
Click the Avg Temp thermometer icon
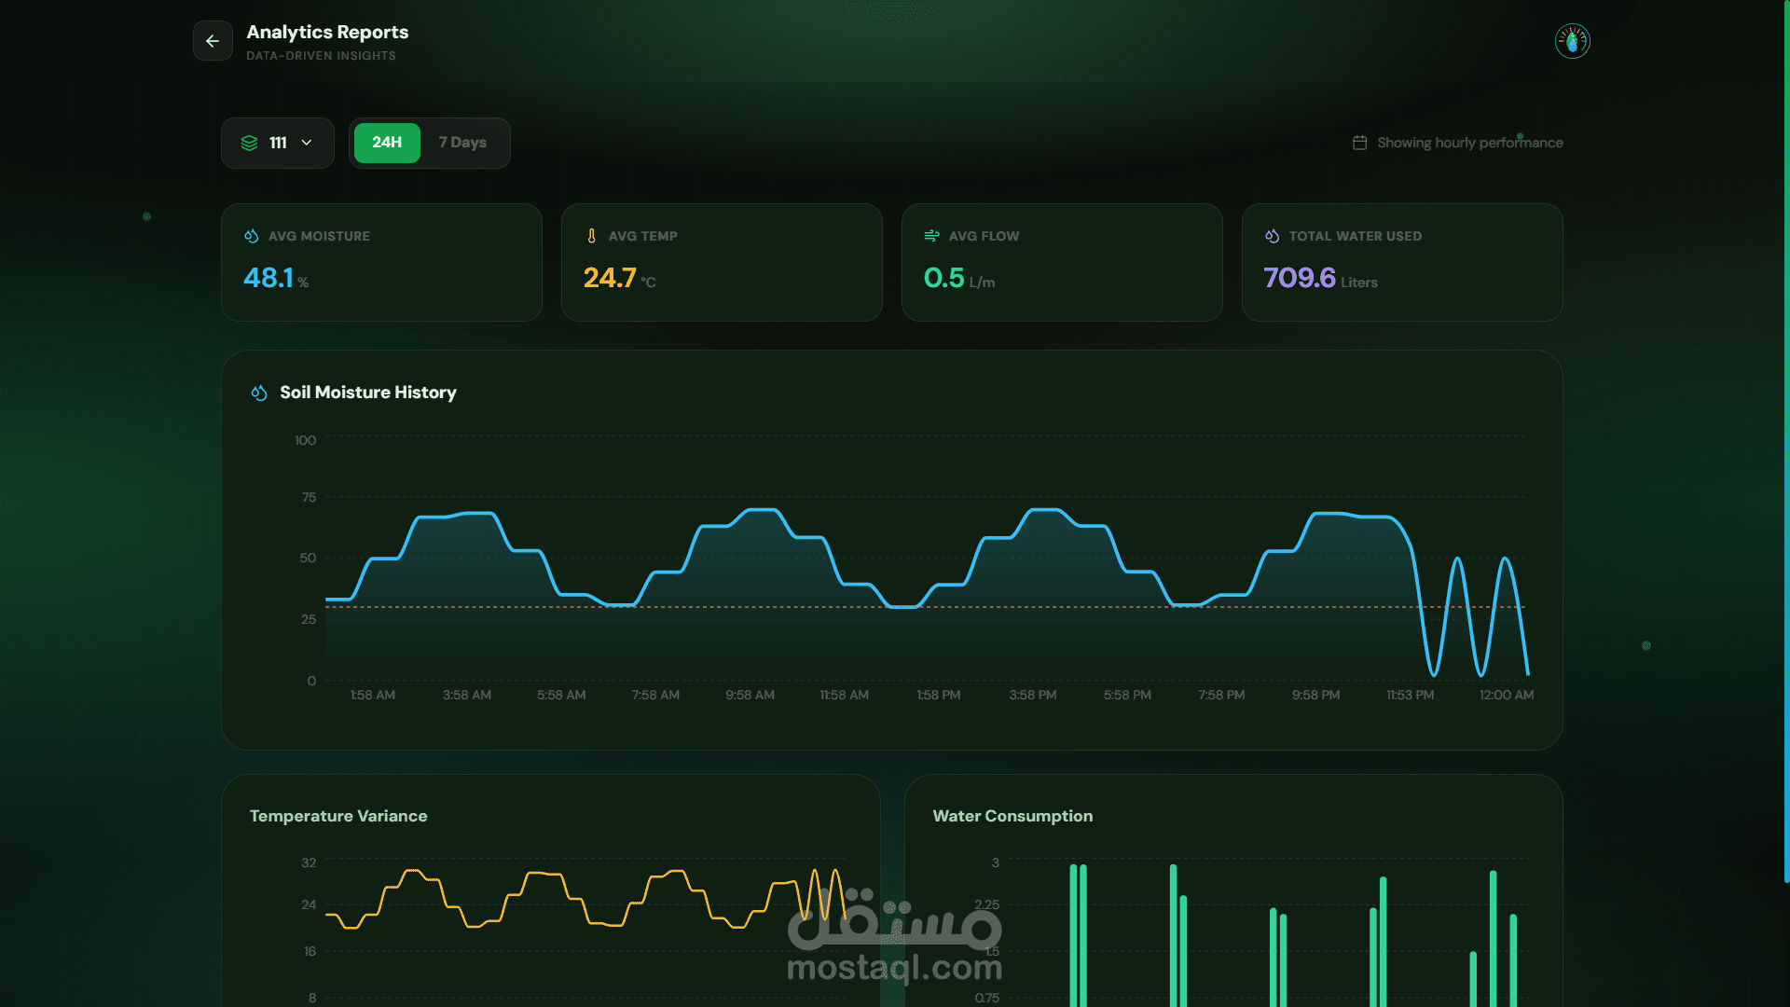click(x=591, y=236)
